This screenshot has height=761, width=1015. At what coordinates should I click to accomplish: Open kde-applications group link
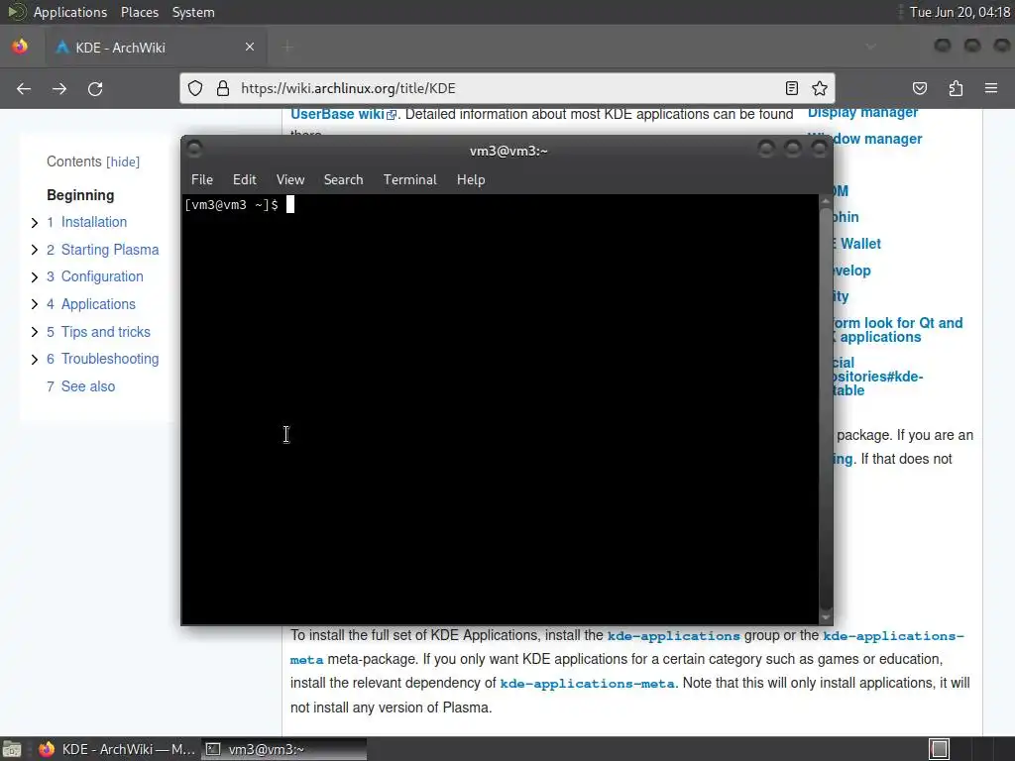(673, 636)
